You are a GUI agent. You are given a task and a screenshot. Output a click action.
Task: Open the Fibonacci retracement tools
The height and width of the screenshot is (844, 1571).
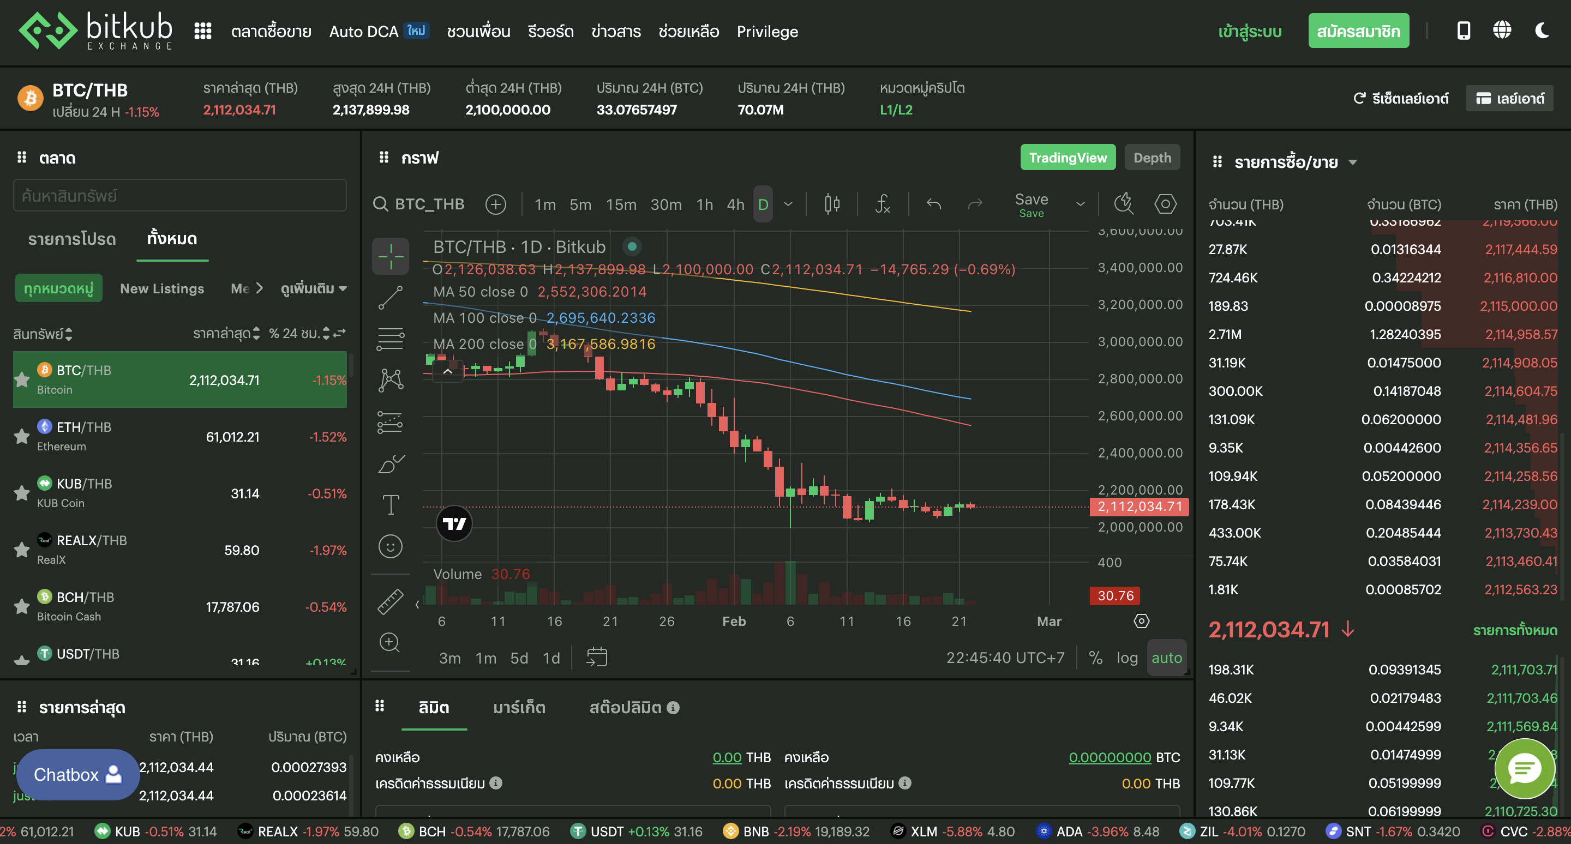click(391, 339)
